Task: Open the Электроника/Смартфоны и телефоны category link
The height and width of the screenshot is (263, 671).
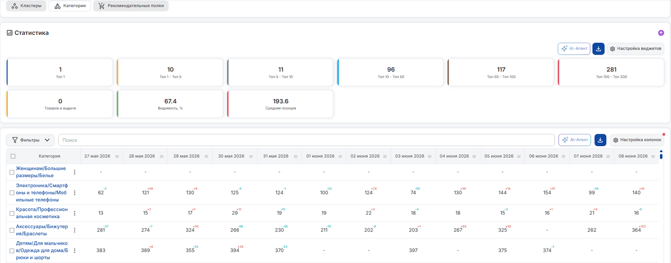Action: click(42, 193)
